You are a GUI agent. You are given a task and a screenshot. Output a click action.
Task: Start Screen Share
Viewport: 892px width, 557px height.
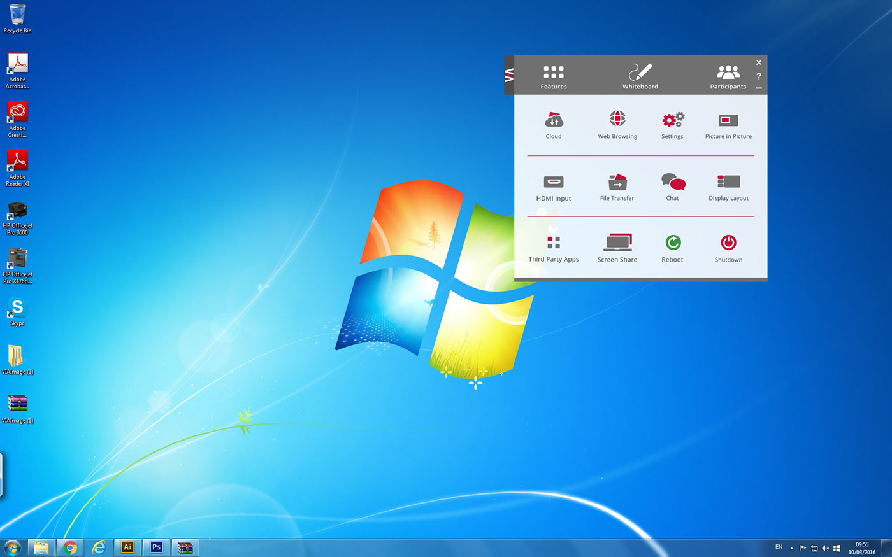617,248
